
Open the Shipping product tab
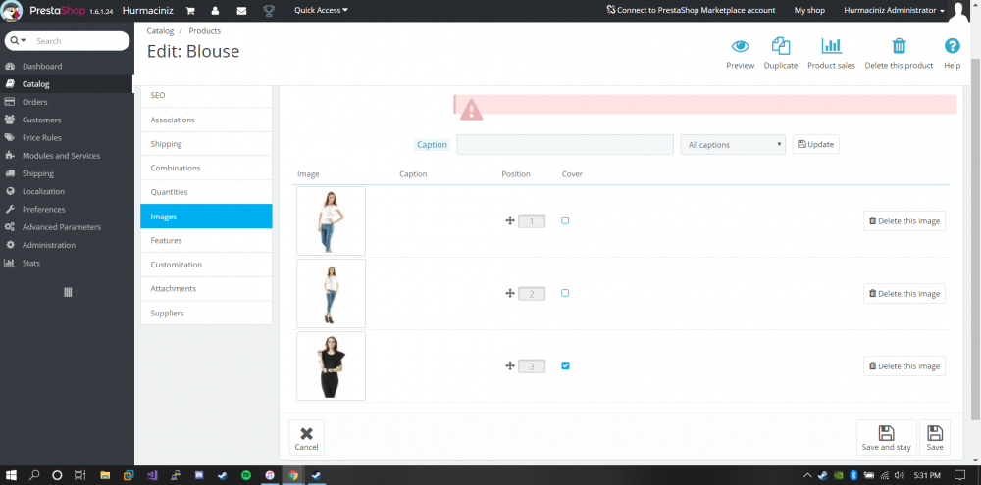point(206,144)
